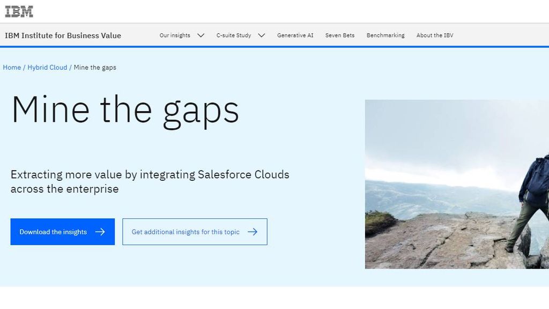Open the Seven Bets navigation item
This screenshot has height=309, width=549.
click(340, 35)
